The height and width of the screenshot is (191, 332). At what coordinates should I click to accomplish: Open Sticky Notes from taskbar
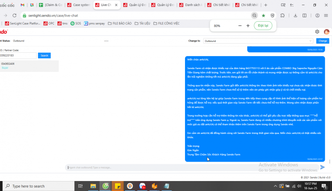[118, 186]
